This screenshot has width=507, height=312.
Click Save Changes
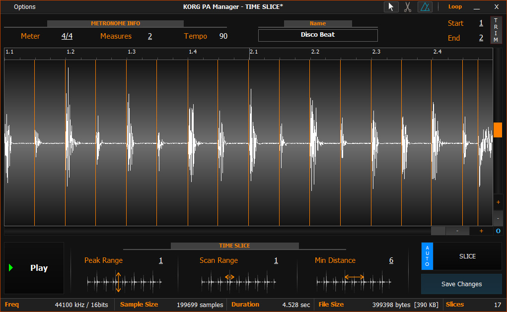(461, 284)
